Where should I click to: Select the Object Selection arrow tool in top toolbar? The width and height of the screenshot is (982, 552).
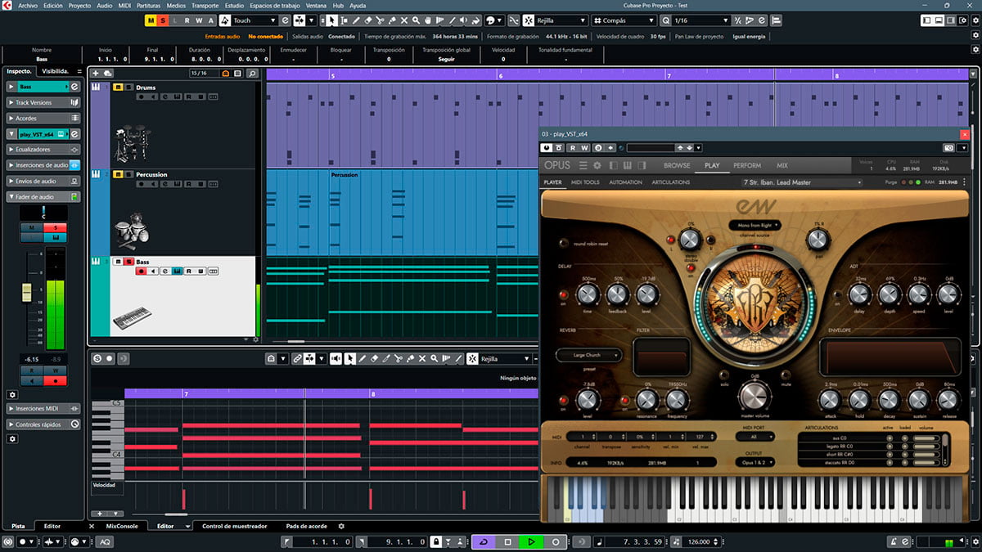pos(332,20)
